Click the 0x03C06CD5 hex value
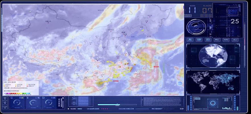 point(126,109)
